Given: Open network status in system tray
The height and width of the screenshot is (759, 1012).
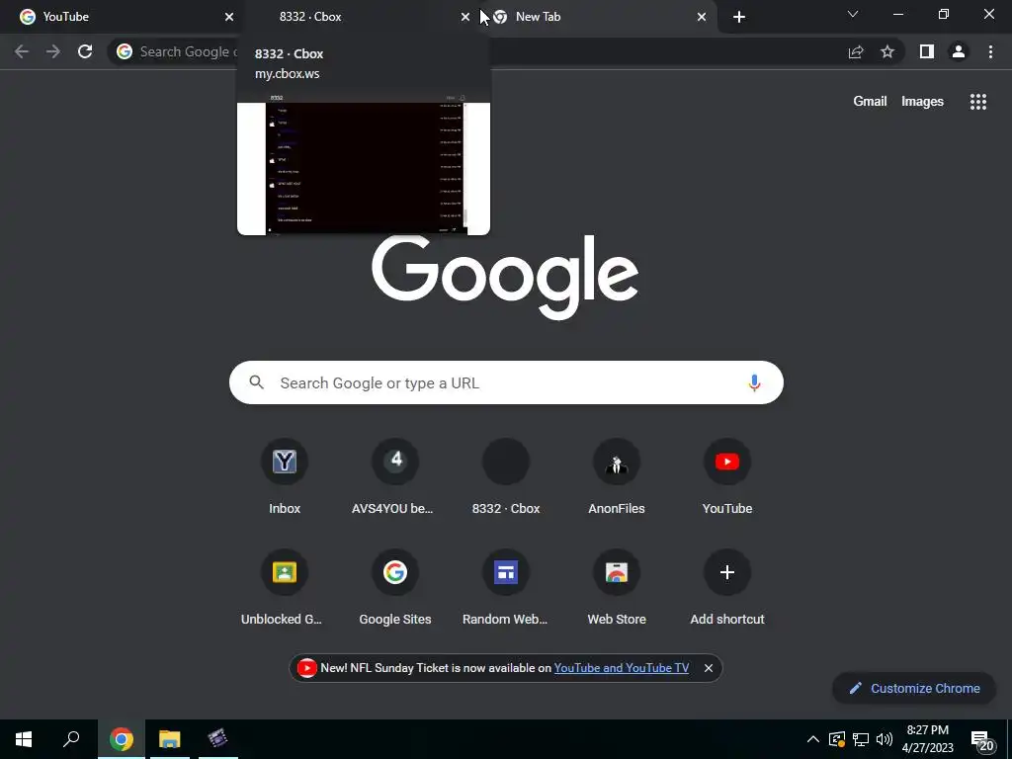Looking at the screenshot, I should point(861,739).
